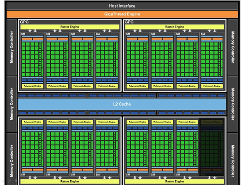The image size is (242, 185).
Task: Click the bottom-left Raster Engine bar
Action: [70, 182]
